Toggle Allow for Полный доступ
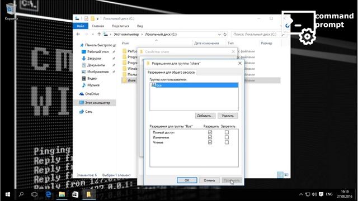This screenshot has width=358, height=201. tap(210, 132)
